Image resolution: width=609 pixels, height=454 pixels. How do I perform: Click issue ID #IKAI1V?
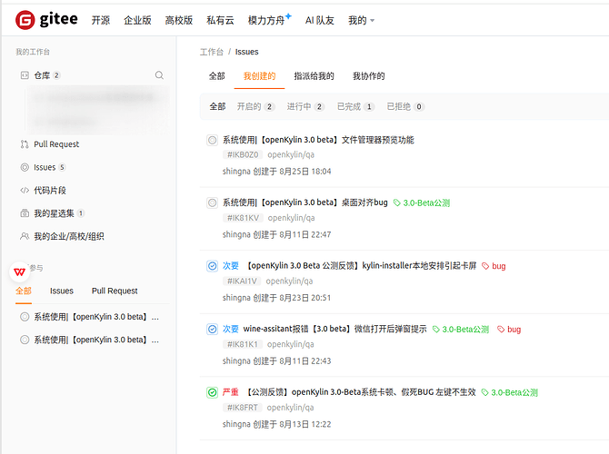tap(242, 281)
